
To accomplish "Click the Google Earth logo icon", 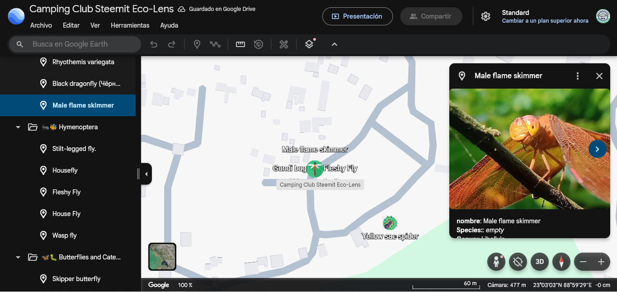I will point(16,16).
